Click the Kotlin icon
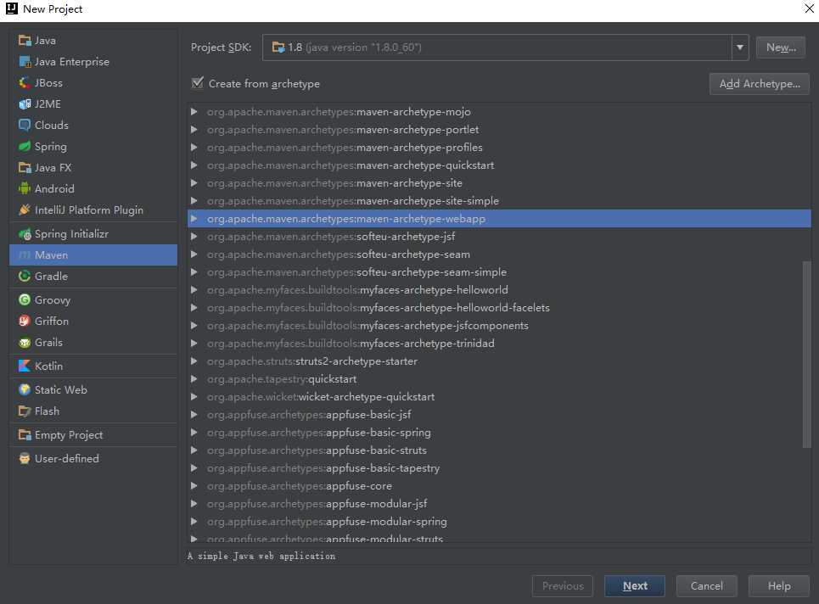 click(25, 366)
